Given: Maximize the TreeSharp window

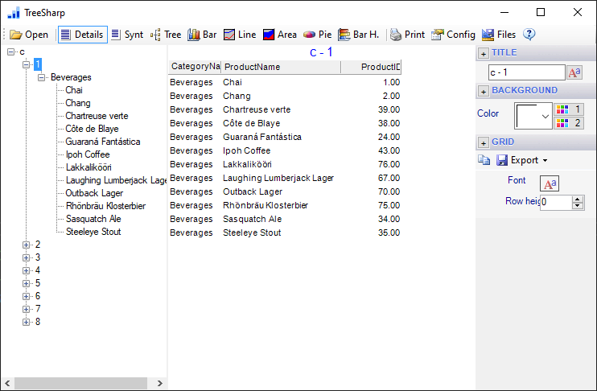Looking at the screenshot, I should coord(541,12).
